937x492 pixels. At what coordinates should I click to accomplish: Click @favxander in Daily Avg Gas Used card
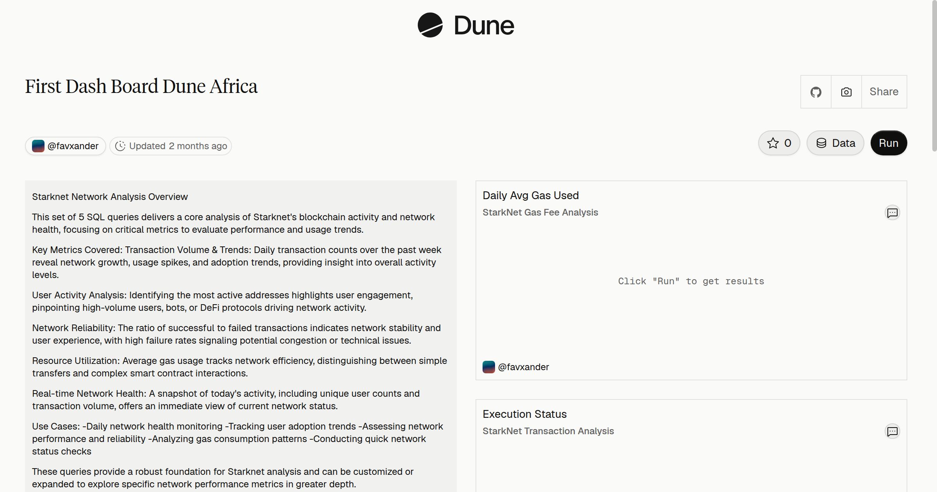[x=524, y=367]
